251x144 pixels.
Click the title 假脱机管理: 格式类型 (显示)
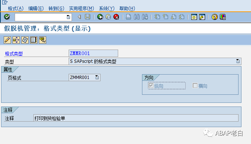coord(47,29)
